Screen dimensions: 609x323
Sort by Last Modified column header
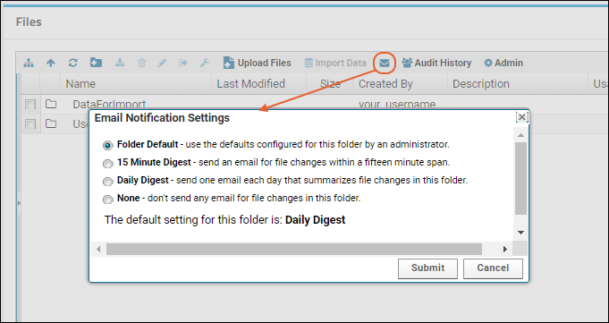point(259,84)
